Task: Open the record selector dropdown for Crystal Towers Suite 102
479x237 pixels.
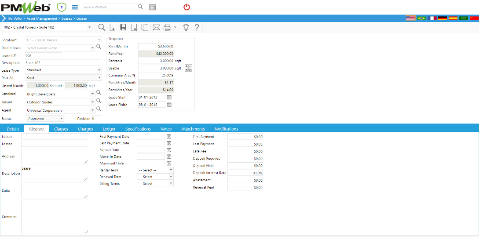Action: (x=89, y=27)
